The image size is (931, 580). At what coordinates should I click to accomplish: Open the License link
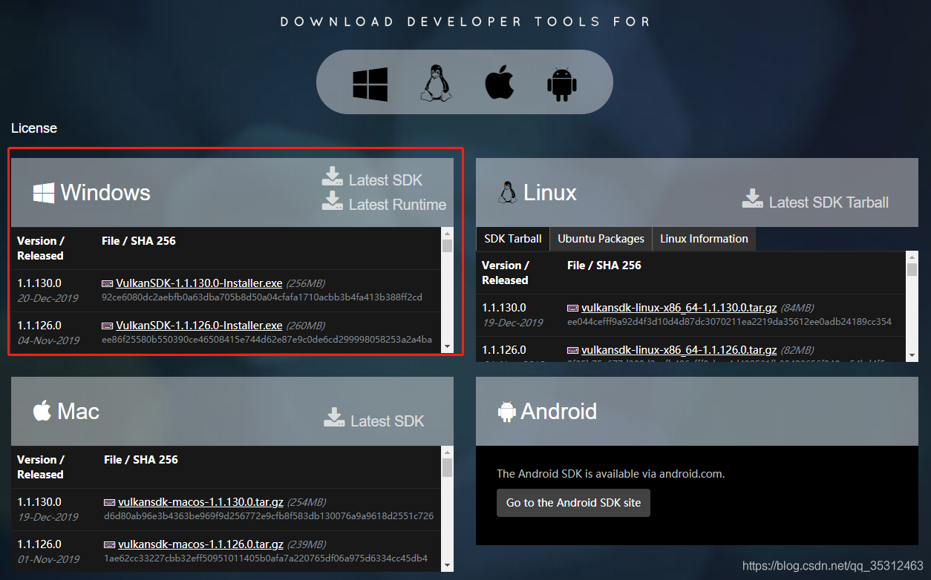coord(34,128)
